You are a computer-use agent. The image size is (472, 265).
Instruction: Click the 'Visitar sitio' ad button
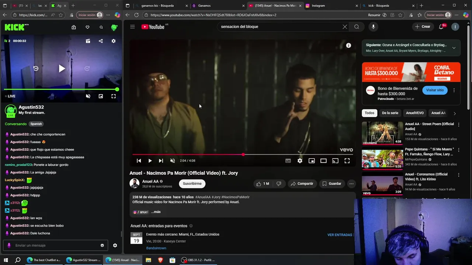[435, 90]
